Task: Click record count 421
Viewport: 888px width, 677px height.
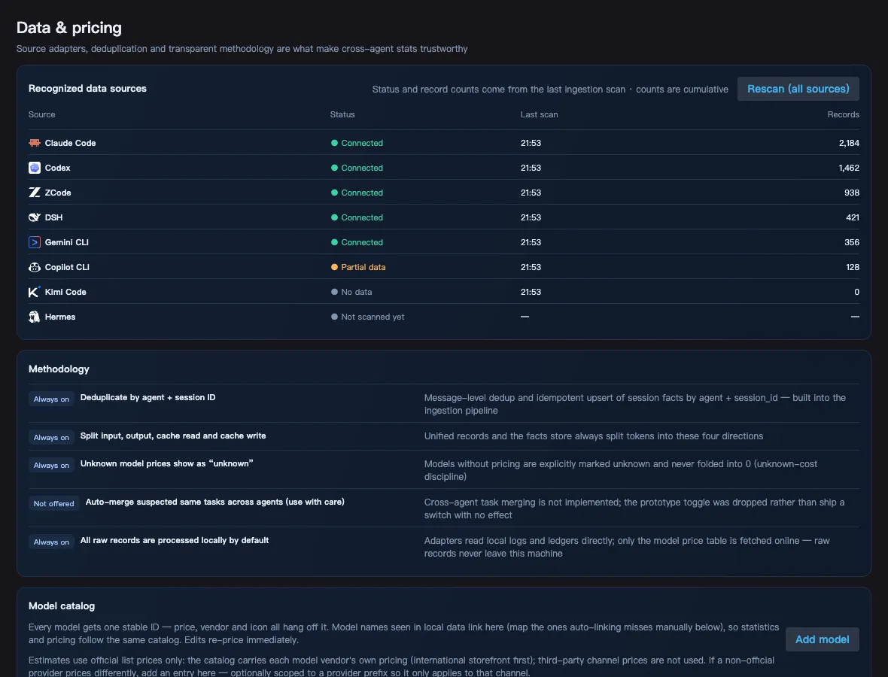Action: tap(853, 217)
